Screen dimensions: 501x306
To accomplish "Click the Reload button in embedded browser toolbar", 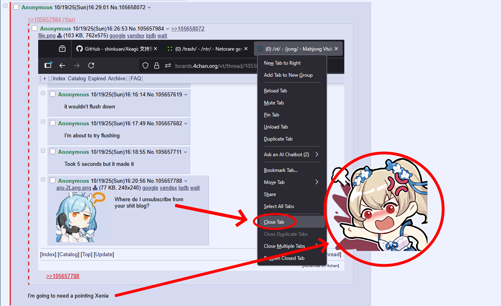I will pyautogui.click(x=91, y=65).
